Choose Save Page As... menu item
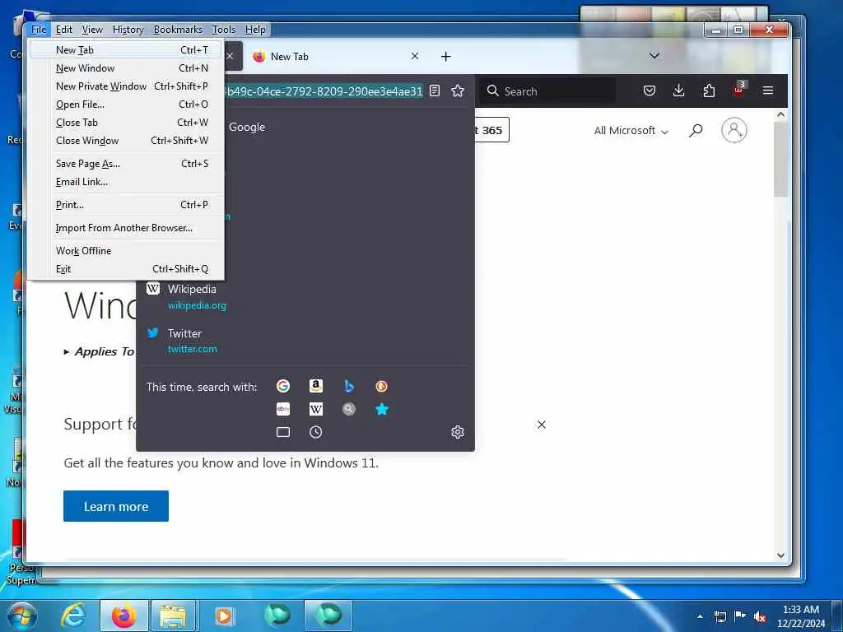This screenshot has height=632, width=843. click(126, 164)
